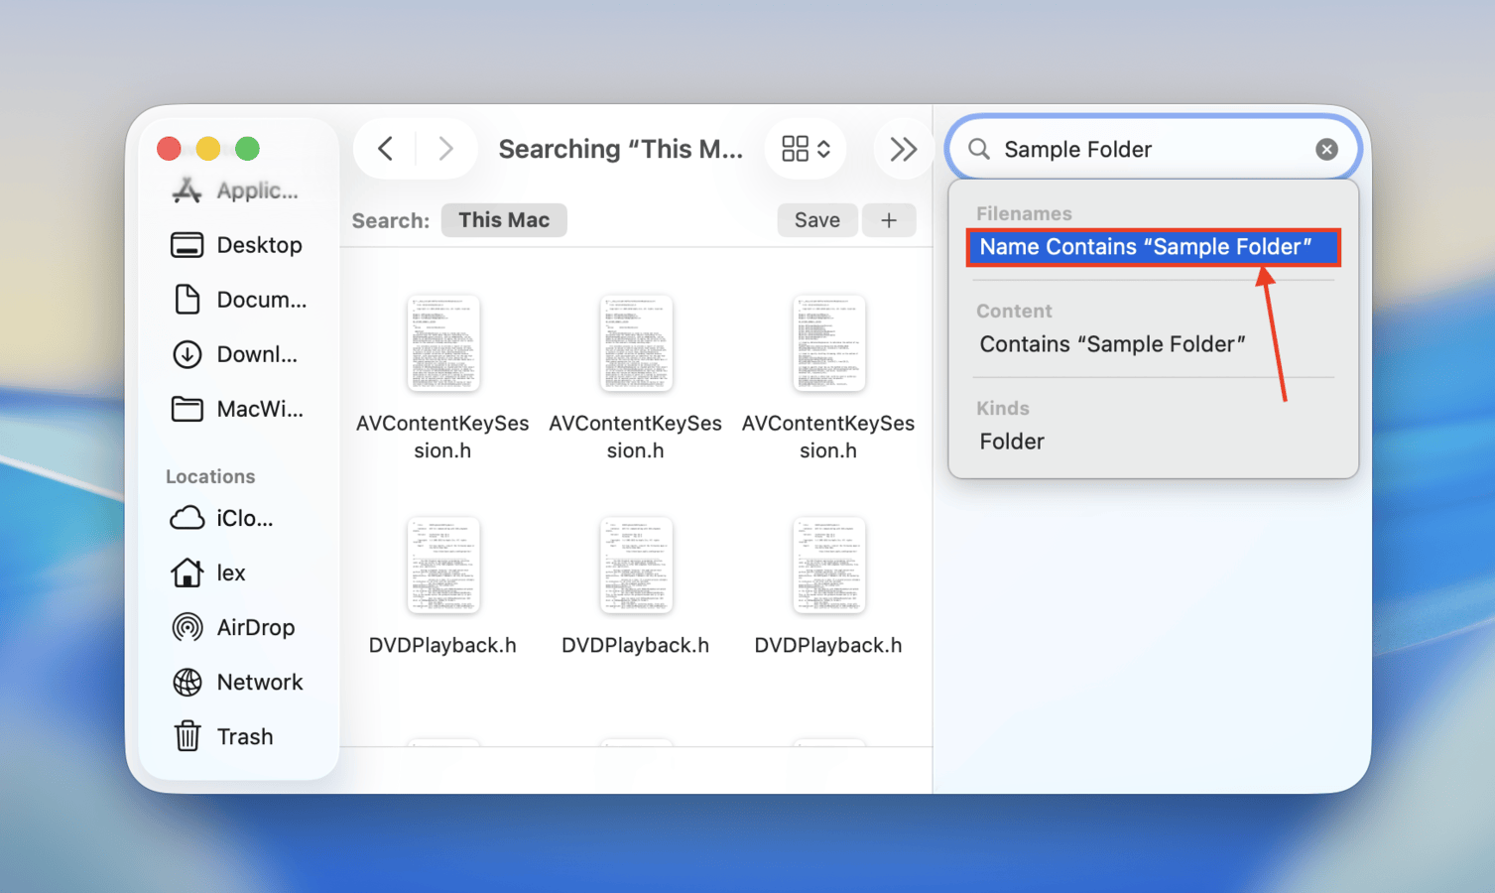The width and height of the screenshot is (1495, 893).
Task: Select Name Contains "Sample Folder" suggestion
Action: click(x=1152, y=247)
